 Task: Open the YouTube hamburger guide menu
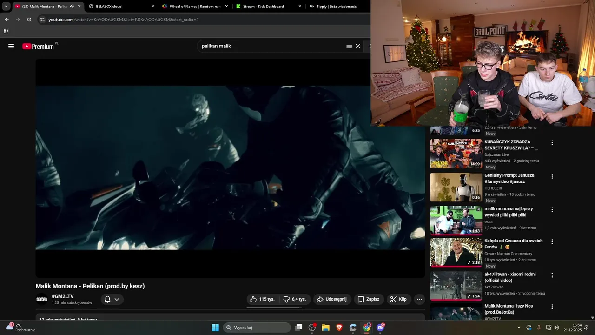[x=11, y=46]
